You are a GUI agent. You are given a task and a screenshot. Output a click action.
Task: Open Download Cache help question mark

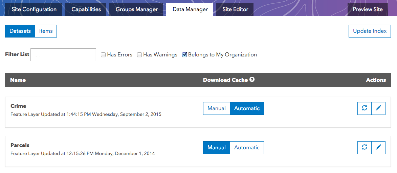252,80
